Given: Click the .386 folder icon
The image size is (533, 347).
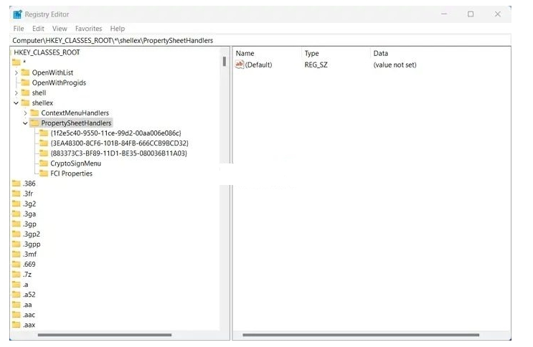Looking at the screenshot, I should (x=16, y=184).
